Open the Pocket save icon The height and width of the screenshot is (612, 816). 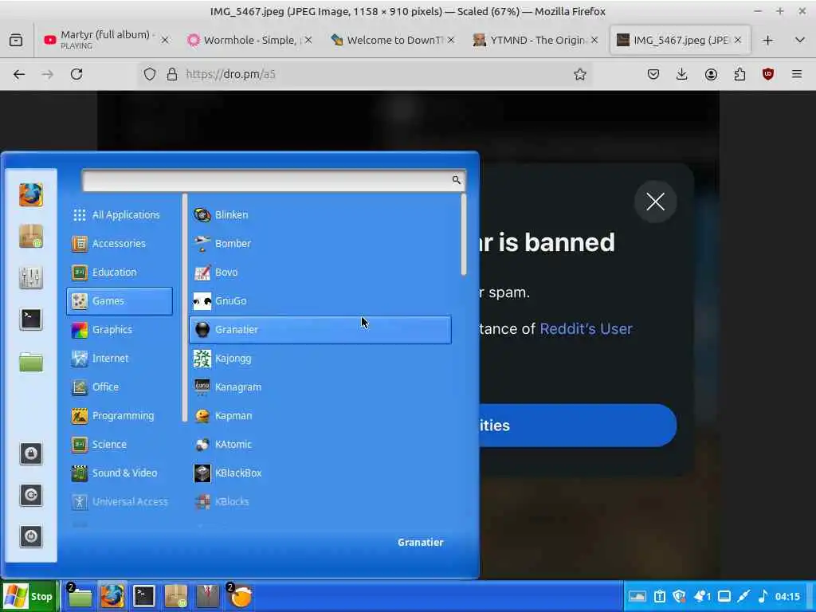pyautogui.click(x=653, y=74)
